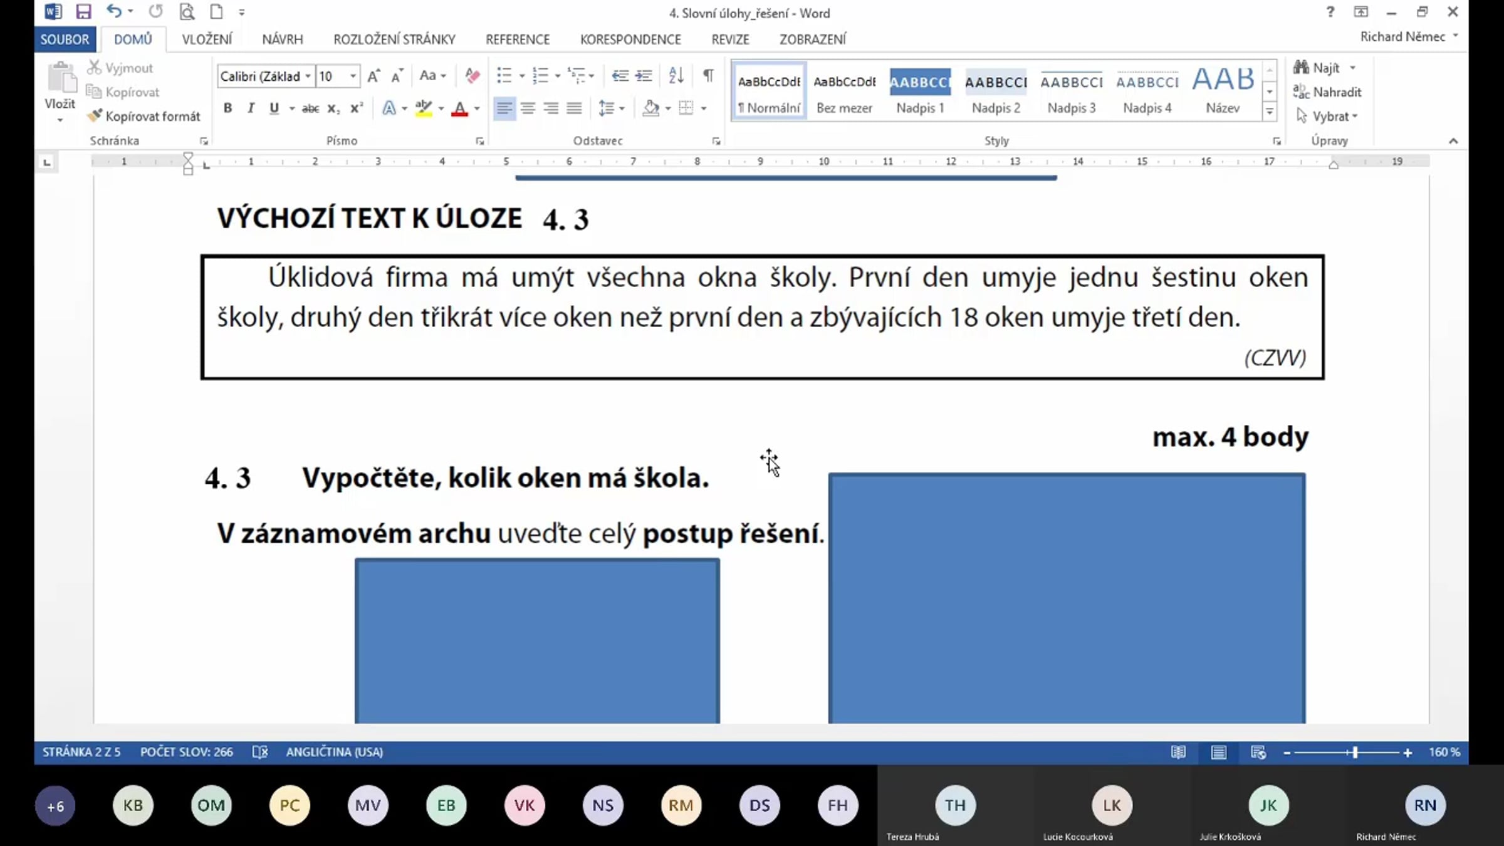The width and height of the screenshot is (1504, 846).
Task: Switch to Web Layout view
Action: 1258,752
